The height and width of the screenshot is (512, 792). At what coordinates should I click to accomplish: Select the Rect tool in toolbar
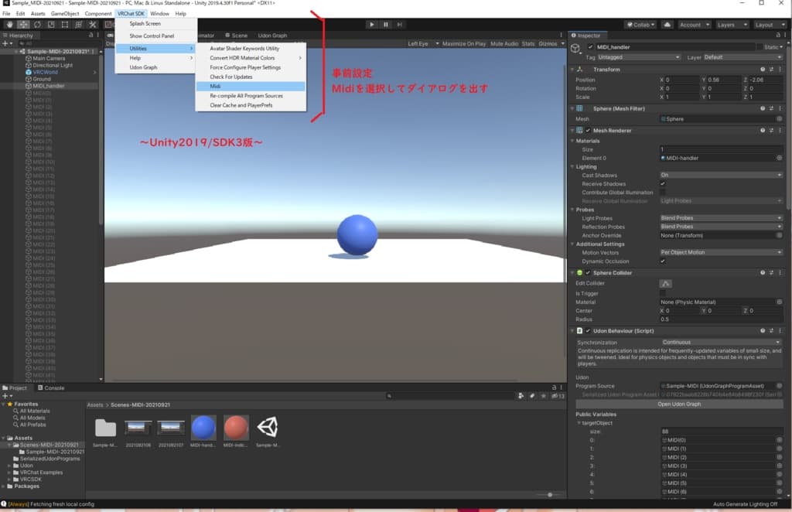[x=65, y=25]
